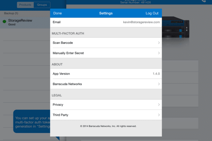
Task: Click version number 1.4.0
Action: point(156,74)
